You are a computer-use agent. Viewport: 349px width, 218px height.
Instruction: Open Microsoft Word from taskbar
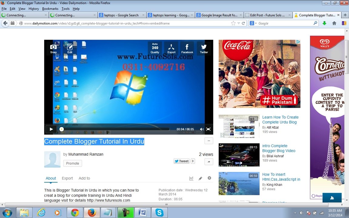point(142,213)
